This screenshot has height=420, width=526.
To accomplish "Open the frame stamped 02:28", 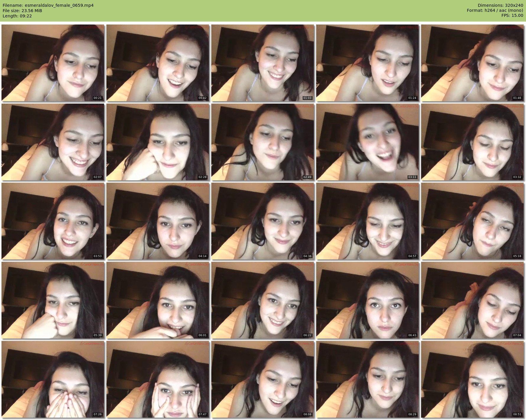I will pyautogui.click(x=158, y=142).
